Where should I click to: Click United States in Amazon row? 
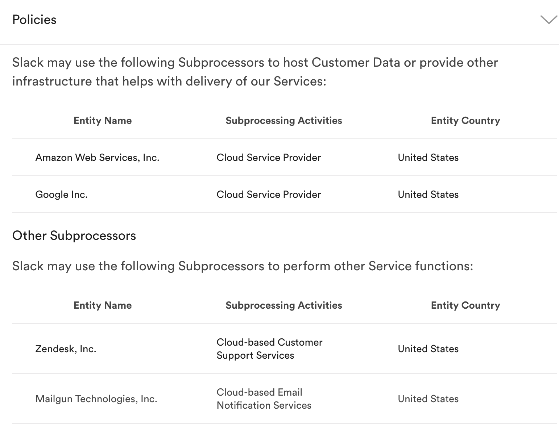(428, 158)
